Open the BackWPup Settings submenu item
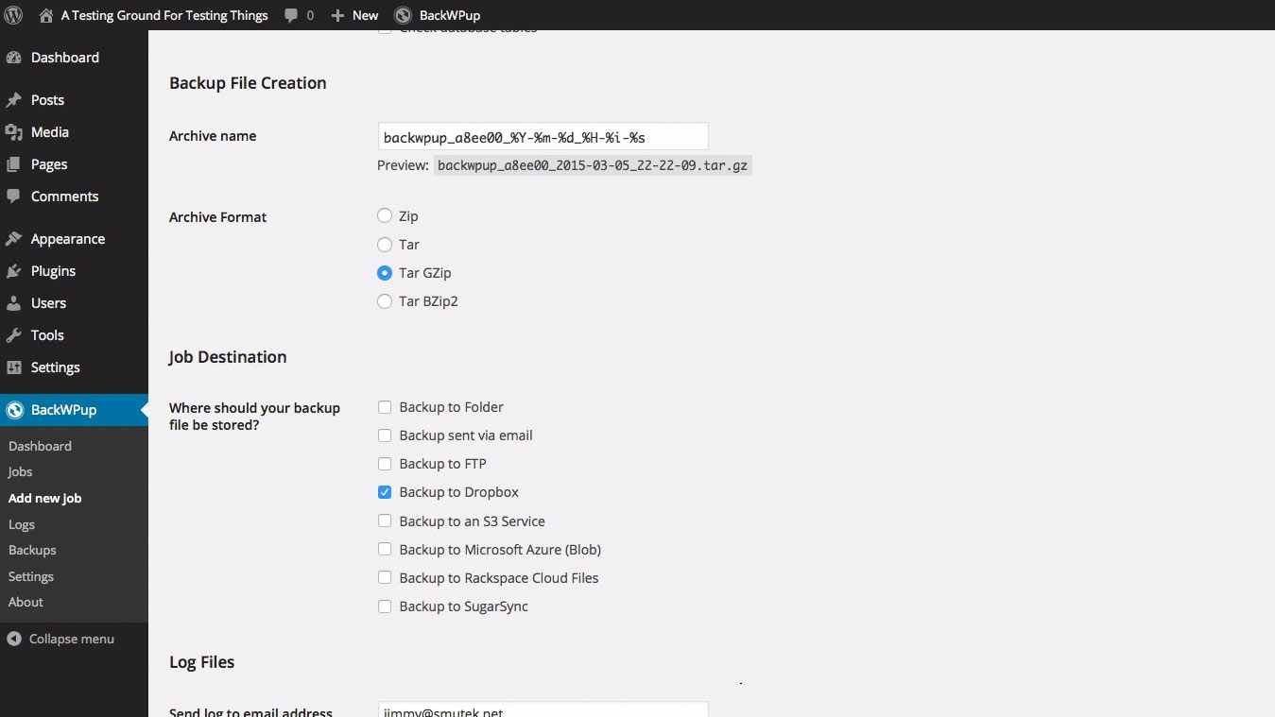The image size is (1275, 717). pos(31,576)
